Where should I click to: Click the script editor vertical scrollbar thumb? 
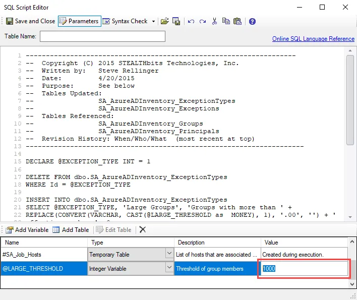(x=350, y=100)
